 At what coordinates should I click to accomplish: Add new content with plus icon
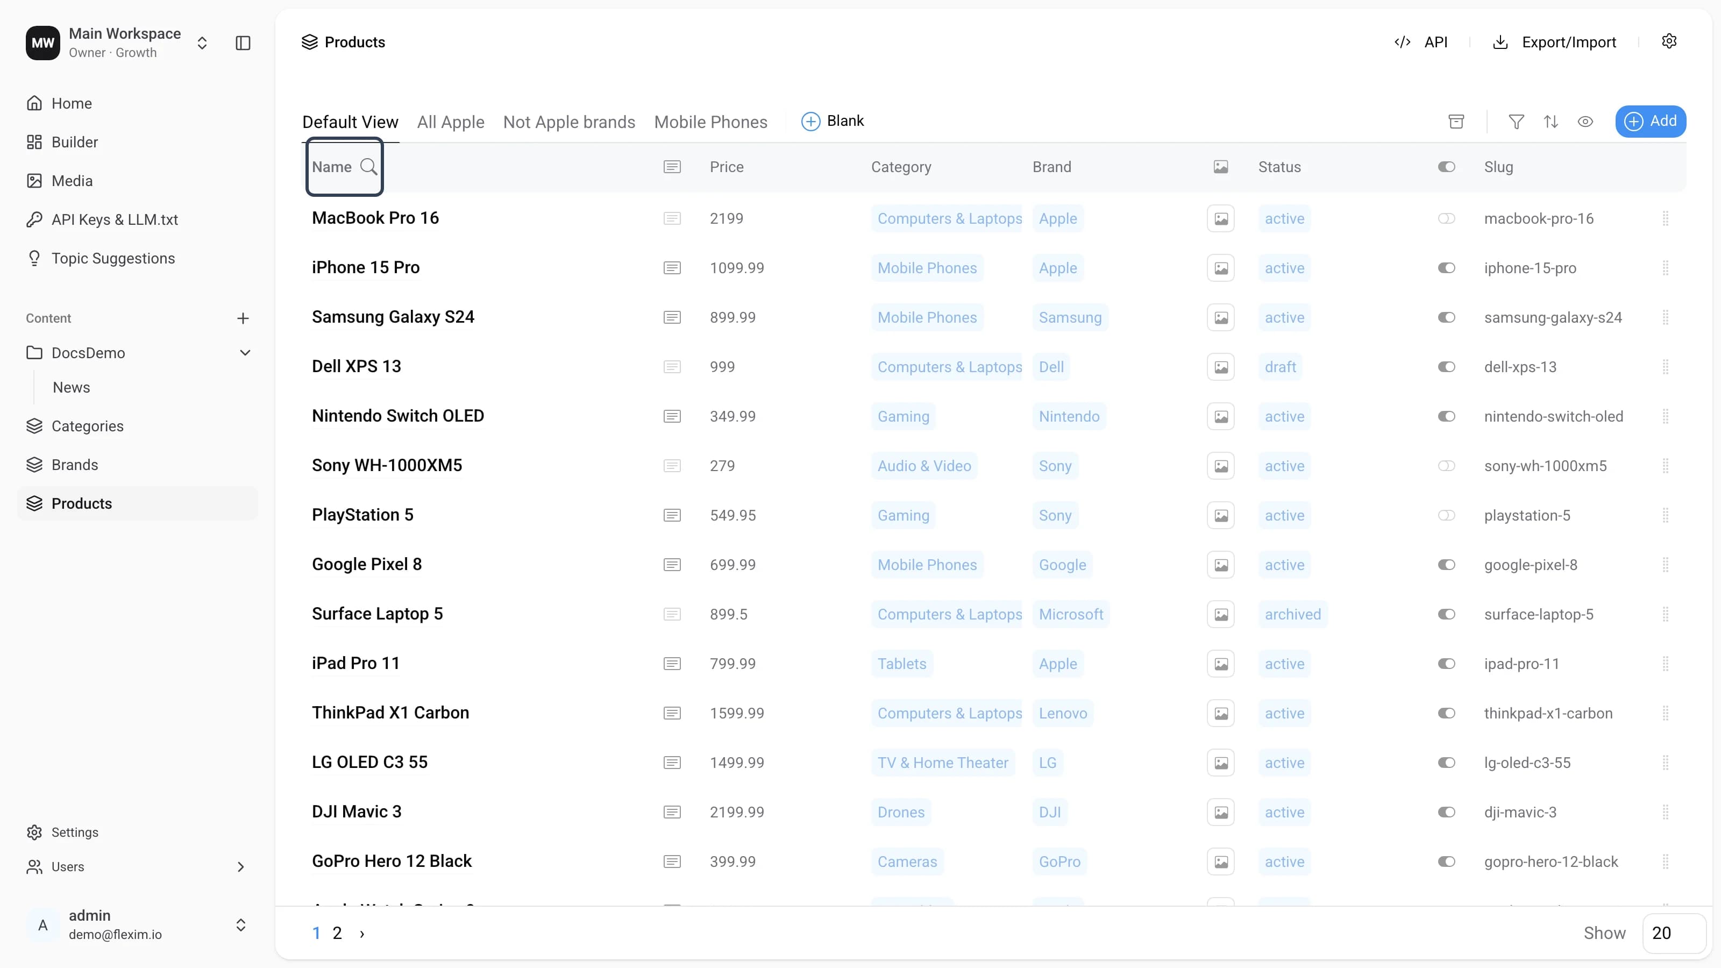coord(243,318)
